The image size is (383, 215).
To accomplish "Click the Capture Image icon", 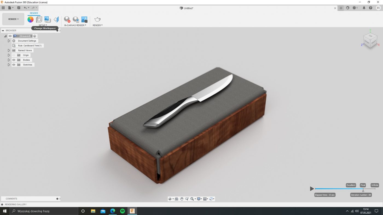I will (84, 19).
